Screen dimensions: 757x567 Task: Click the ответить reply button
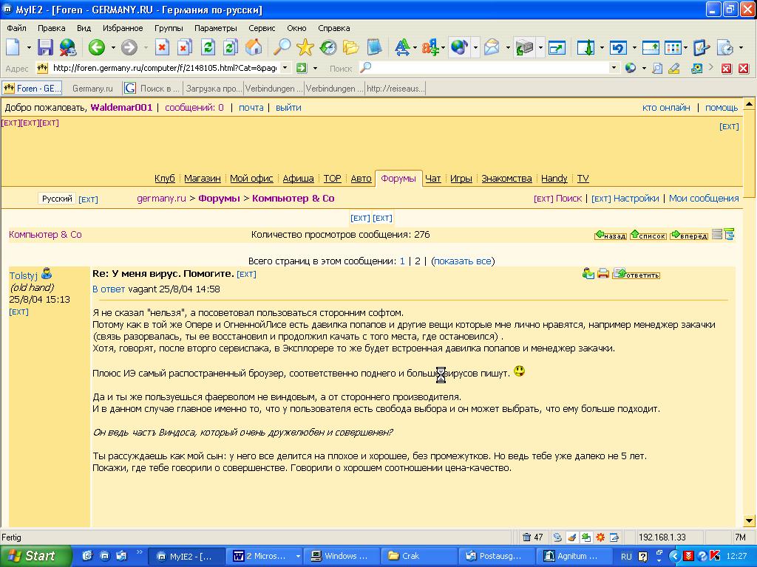[x=637, y=274]
